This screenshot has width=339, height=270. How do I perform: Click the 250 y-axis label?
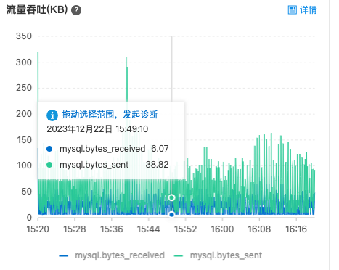(x=24, y=88)
